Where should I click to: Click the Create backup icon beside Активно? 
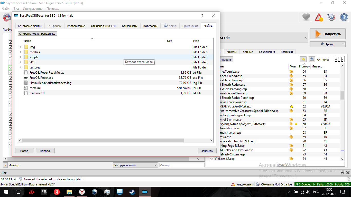(x=312, y=59)
